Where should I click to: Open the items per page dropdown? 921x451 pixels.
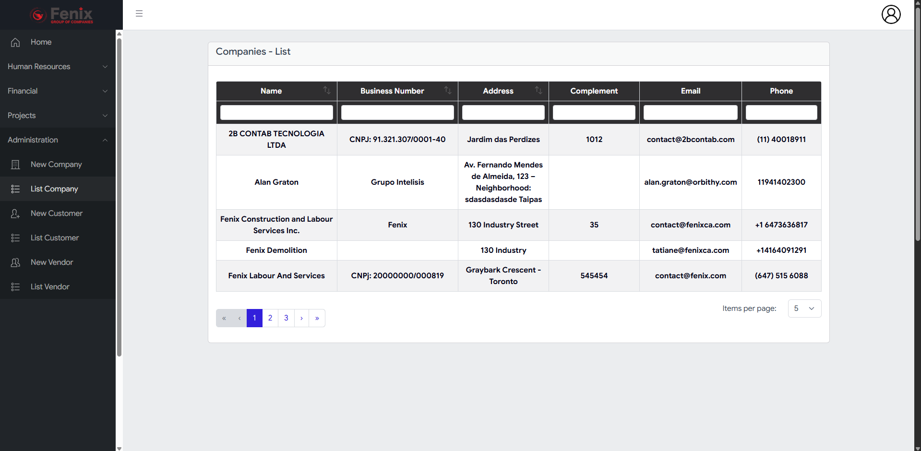coord(804,309)
